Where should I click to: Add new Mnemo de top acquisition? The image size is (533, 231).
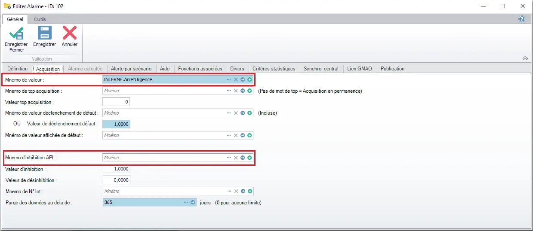click(x=250, y=91)
